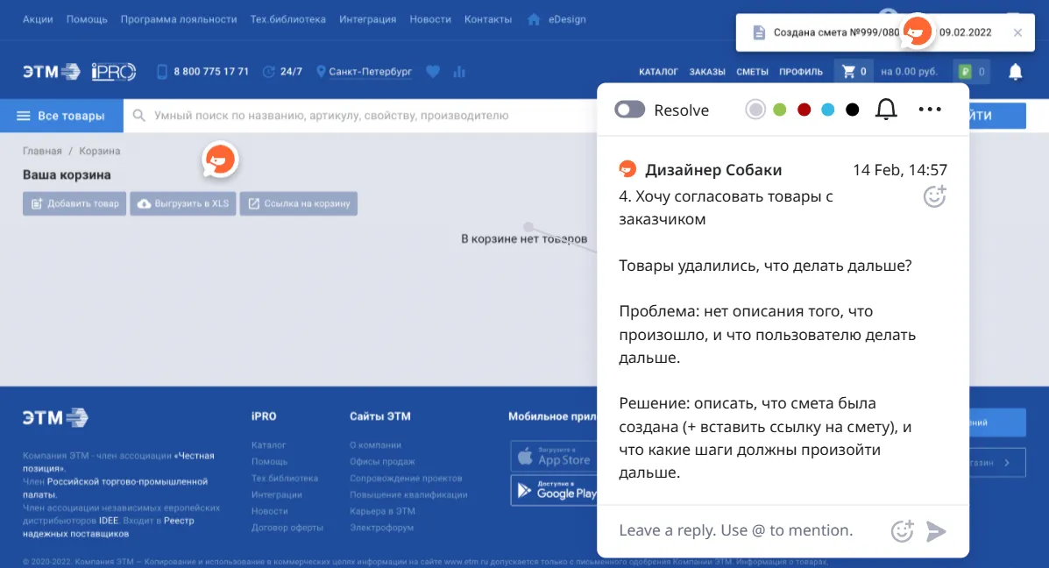Click the orange comment pin near Ваша корзина
Viewport: 1049px width, 568px height.
tap(220, 160)
